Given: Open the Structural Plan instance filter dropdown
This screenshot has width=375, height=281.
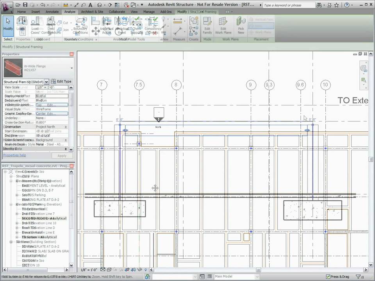Looking at the screenshot, I should [x=46, y=82].
